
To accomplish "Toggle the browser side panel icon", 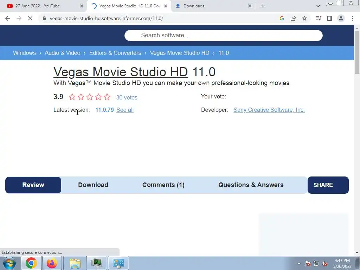I will [330, 18].
